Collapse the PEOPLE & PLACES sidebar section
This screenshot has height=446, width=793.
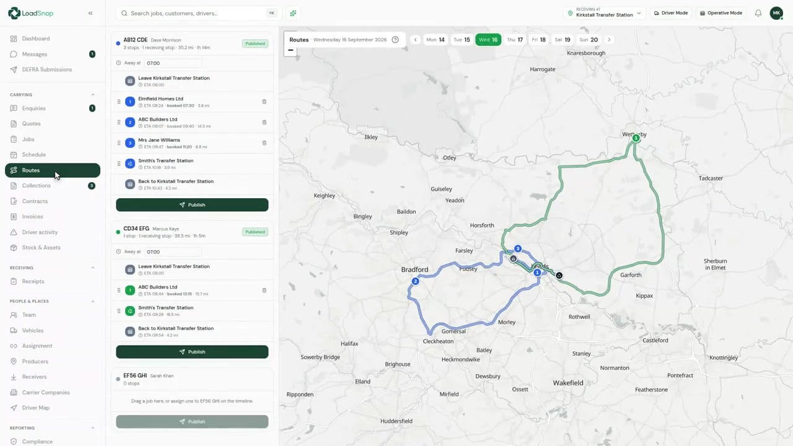93,302
